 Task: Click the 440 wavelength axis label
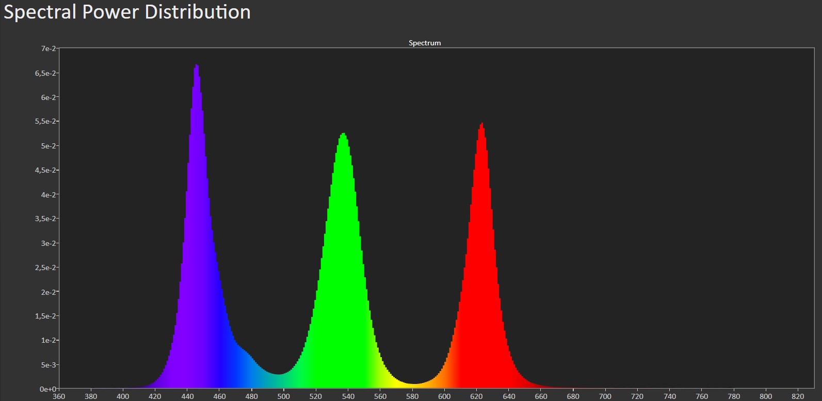pos(187,396)
